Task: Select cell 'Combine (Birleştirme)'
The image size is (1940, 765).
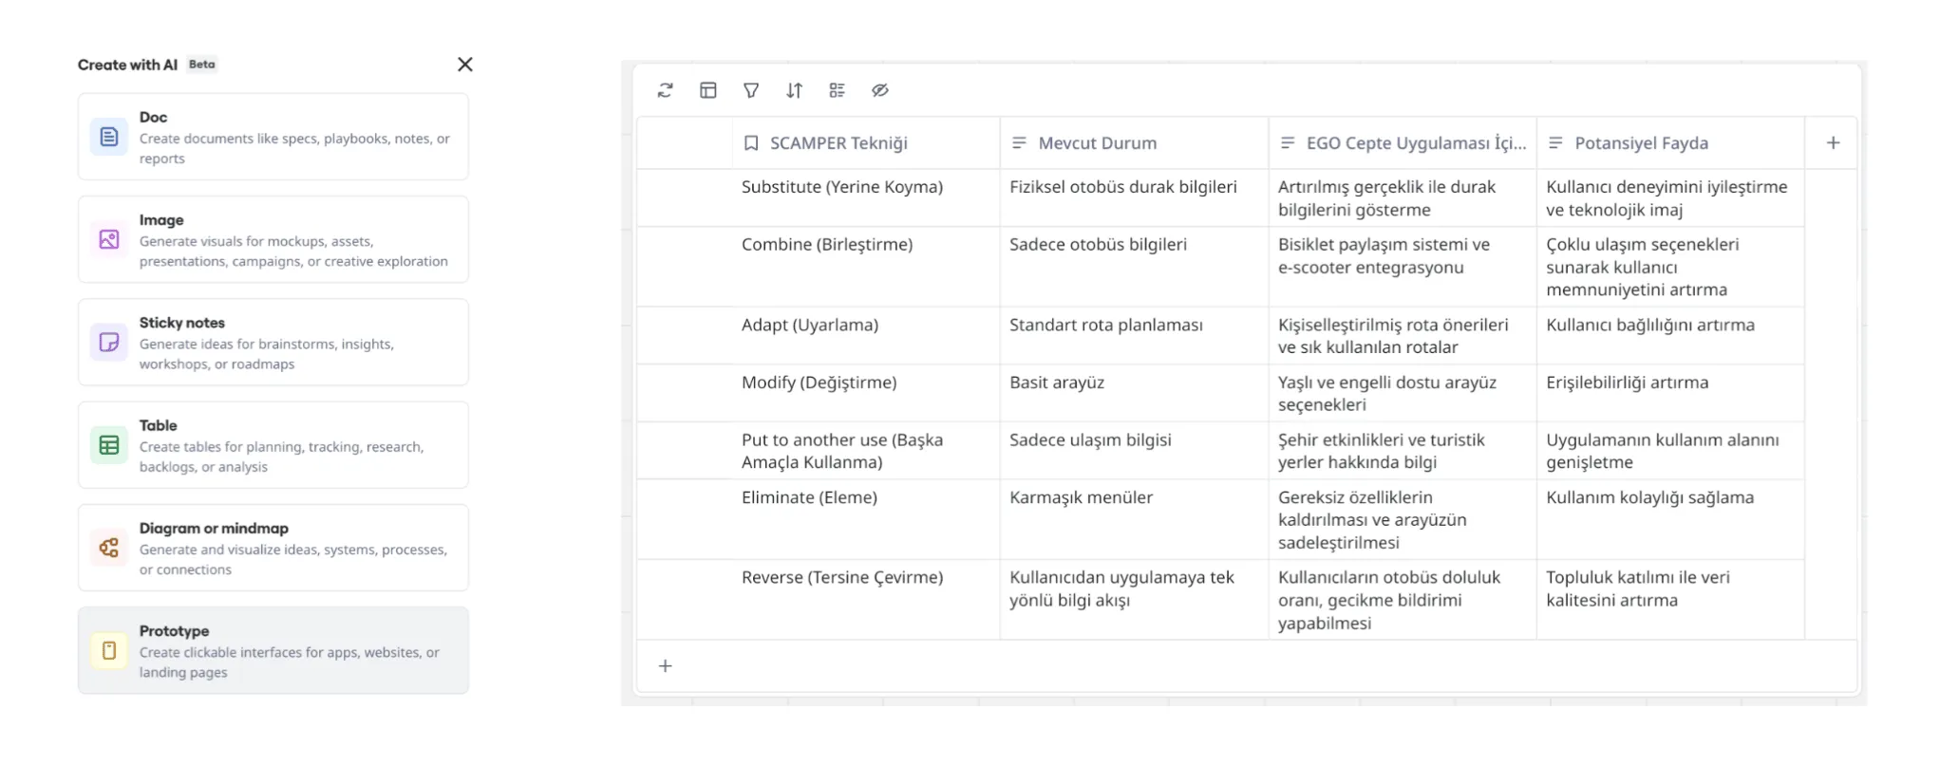Action: point(866,267)
